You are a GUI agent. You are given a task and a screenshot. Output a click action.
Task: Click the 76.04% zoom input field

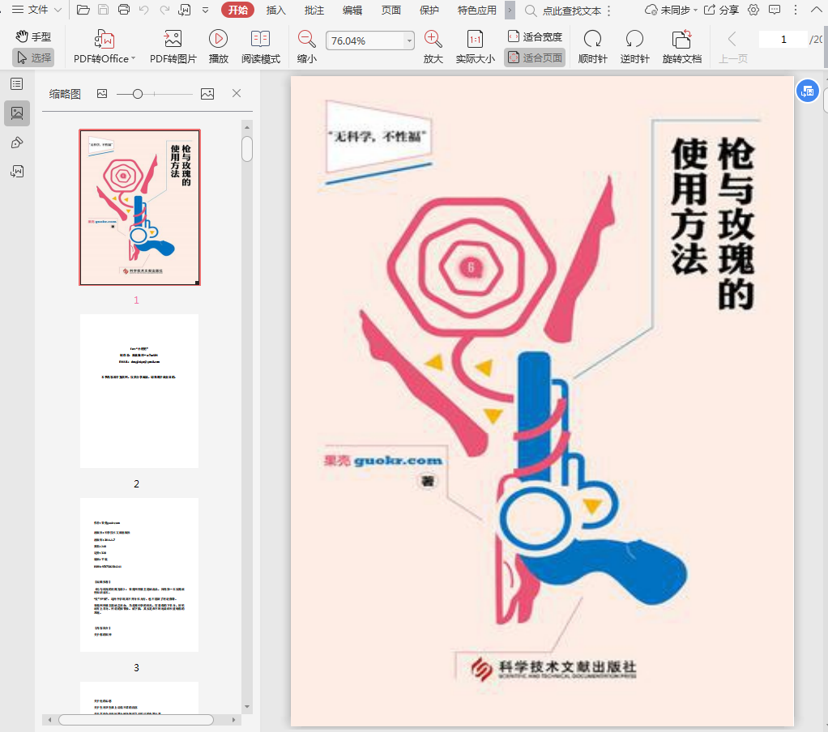point(365,40)
